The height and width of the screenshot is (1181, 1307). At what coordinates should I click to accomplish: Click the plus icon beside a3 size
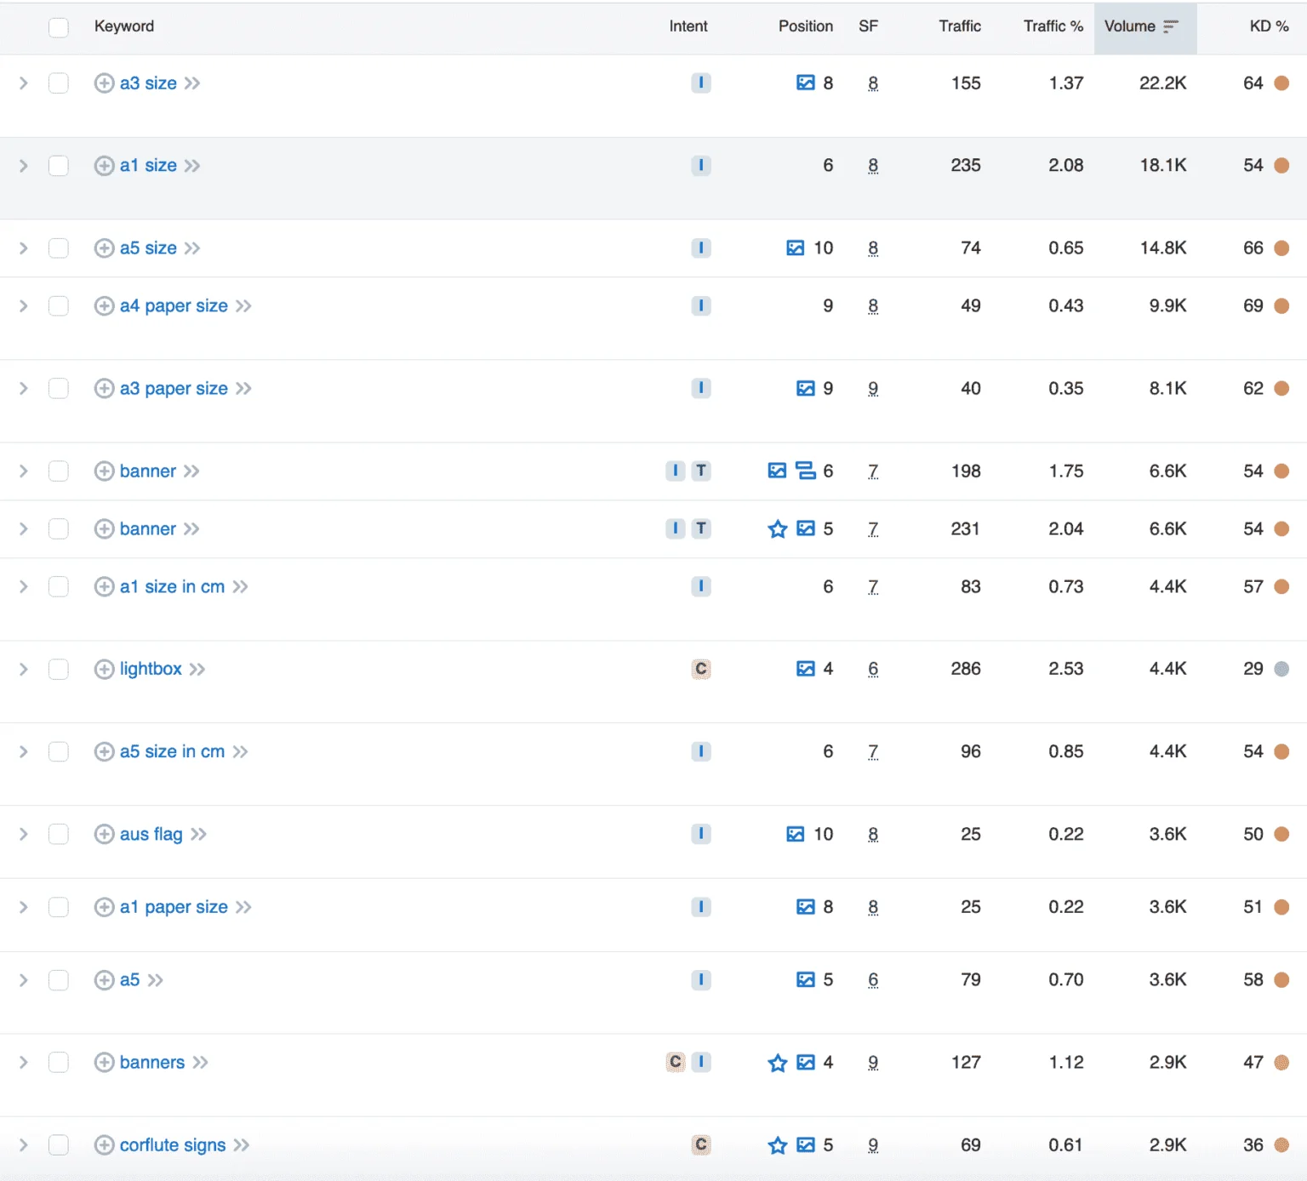coord(104,83)
